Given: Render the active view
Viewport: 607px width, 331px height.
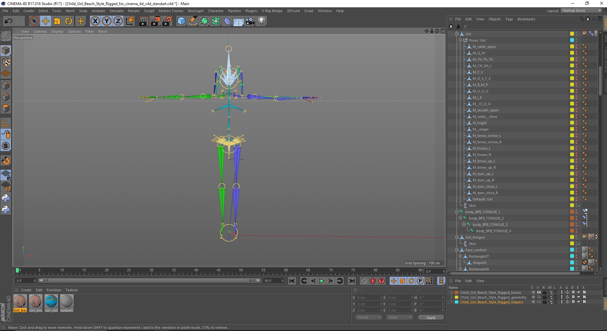Looking at the screenshot, I should [x=143, y=21].
